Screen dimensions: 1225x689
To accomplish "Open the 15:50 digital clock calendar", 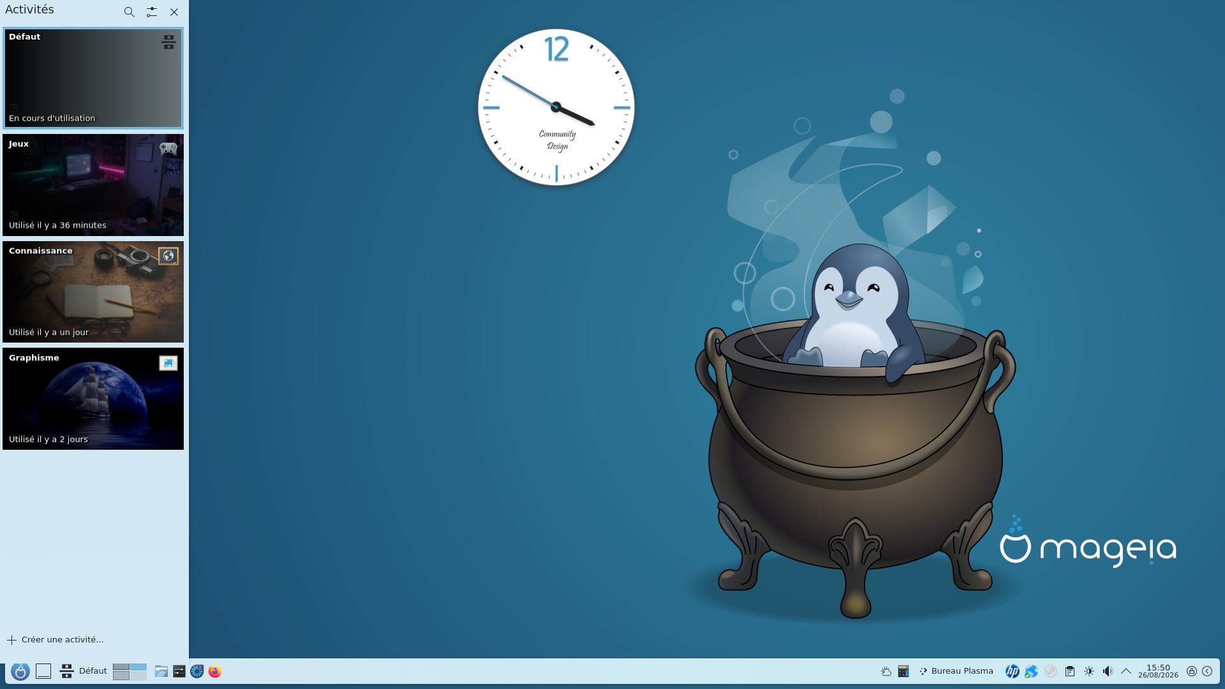I will (x=1158, y=671).
